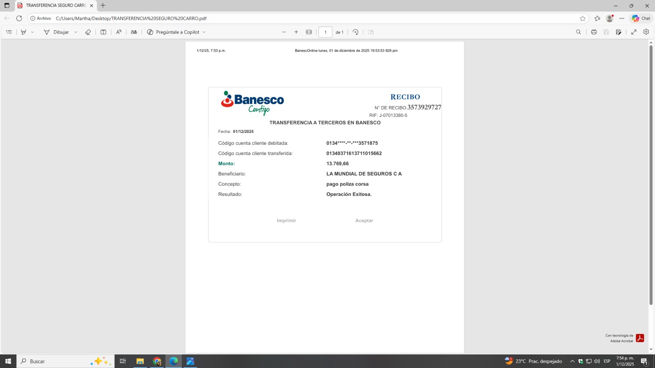Print the PDF using printer icon
The width and height of the screenshot is (655, 368).
point(594,32)
